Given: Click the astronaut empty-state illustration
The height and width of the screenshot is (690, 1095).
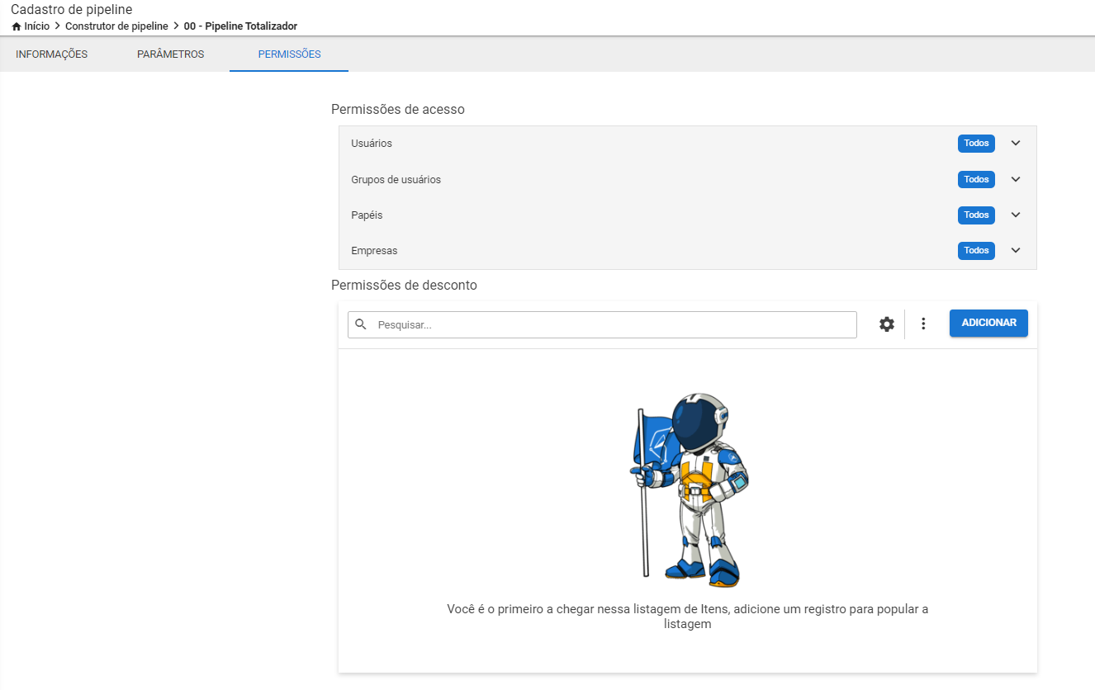Looking at the screenshot, I should (690, 490).
